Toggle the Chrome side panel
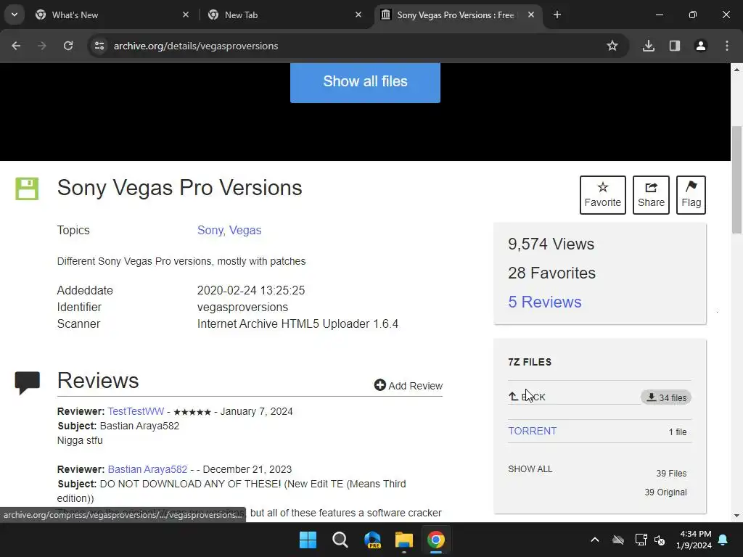 point(675,46)
